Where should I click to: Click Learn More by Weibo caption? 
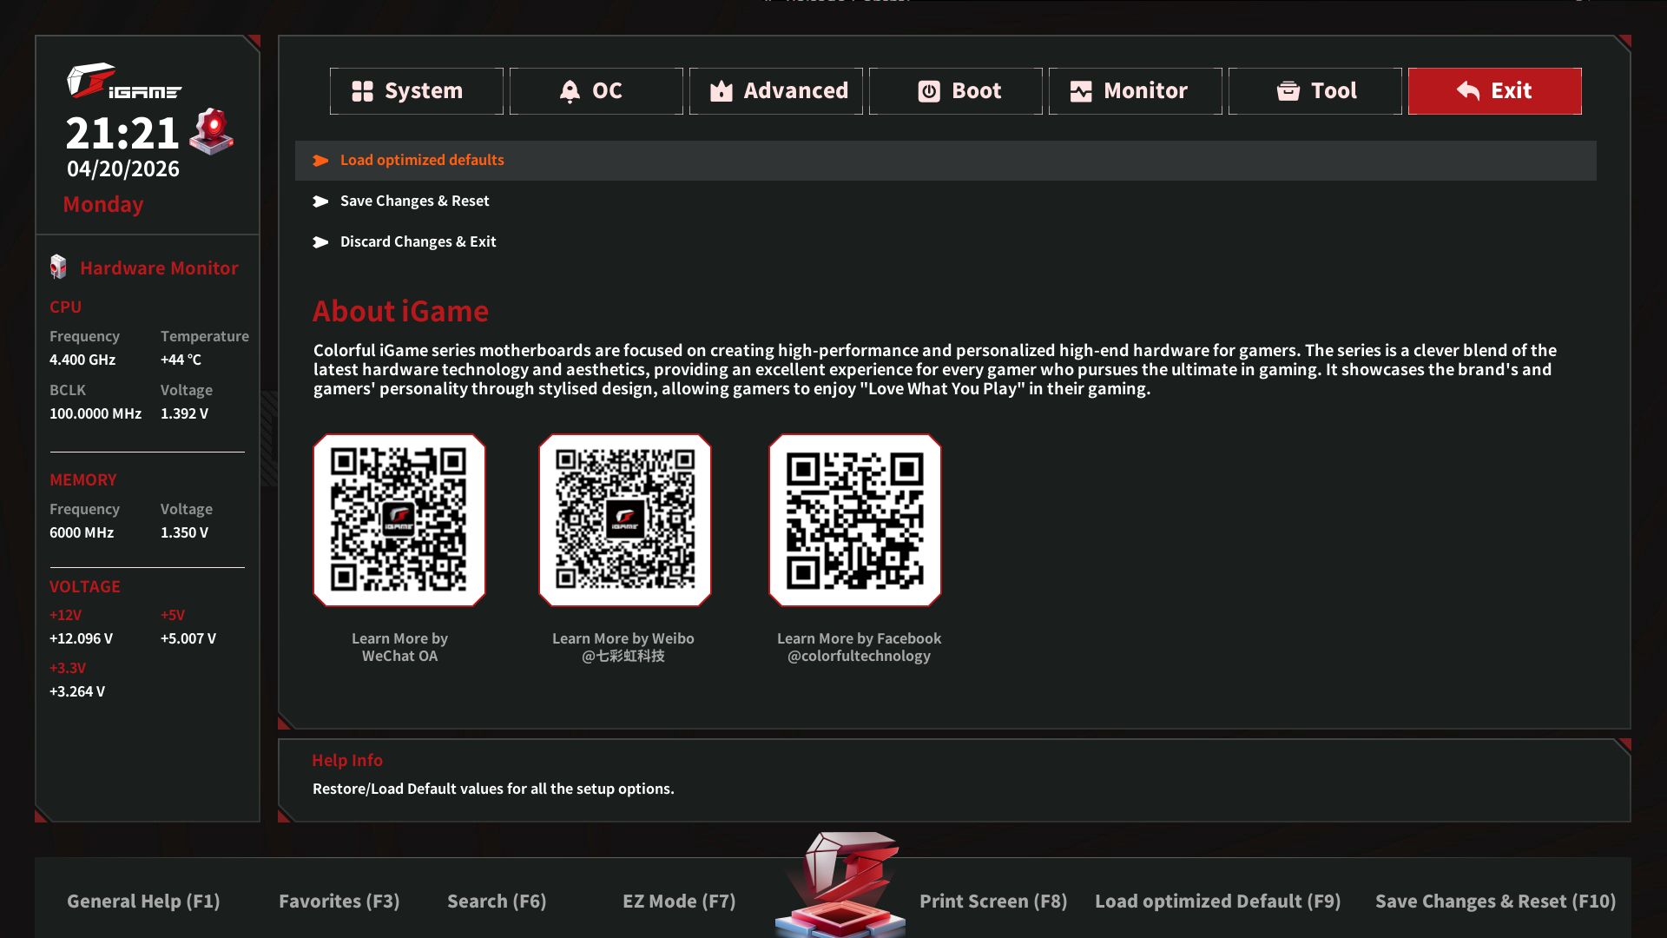(623, 647)
